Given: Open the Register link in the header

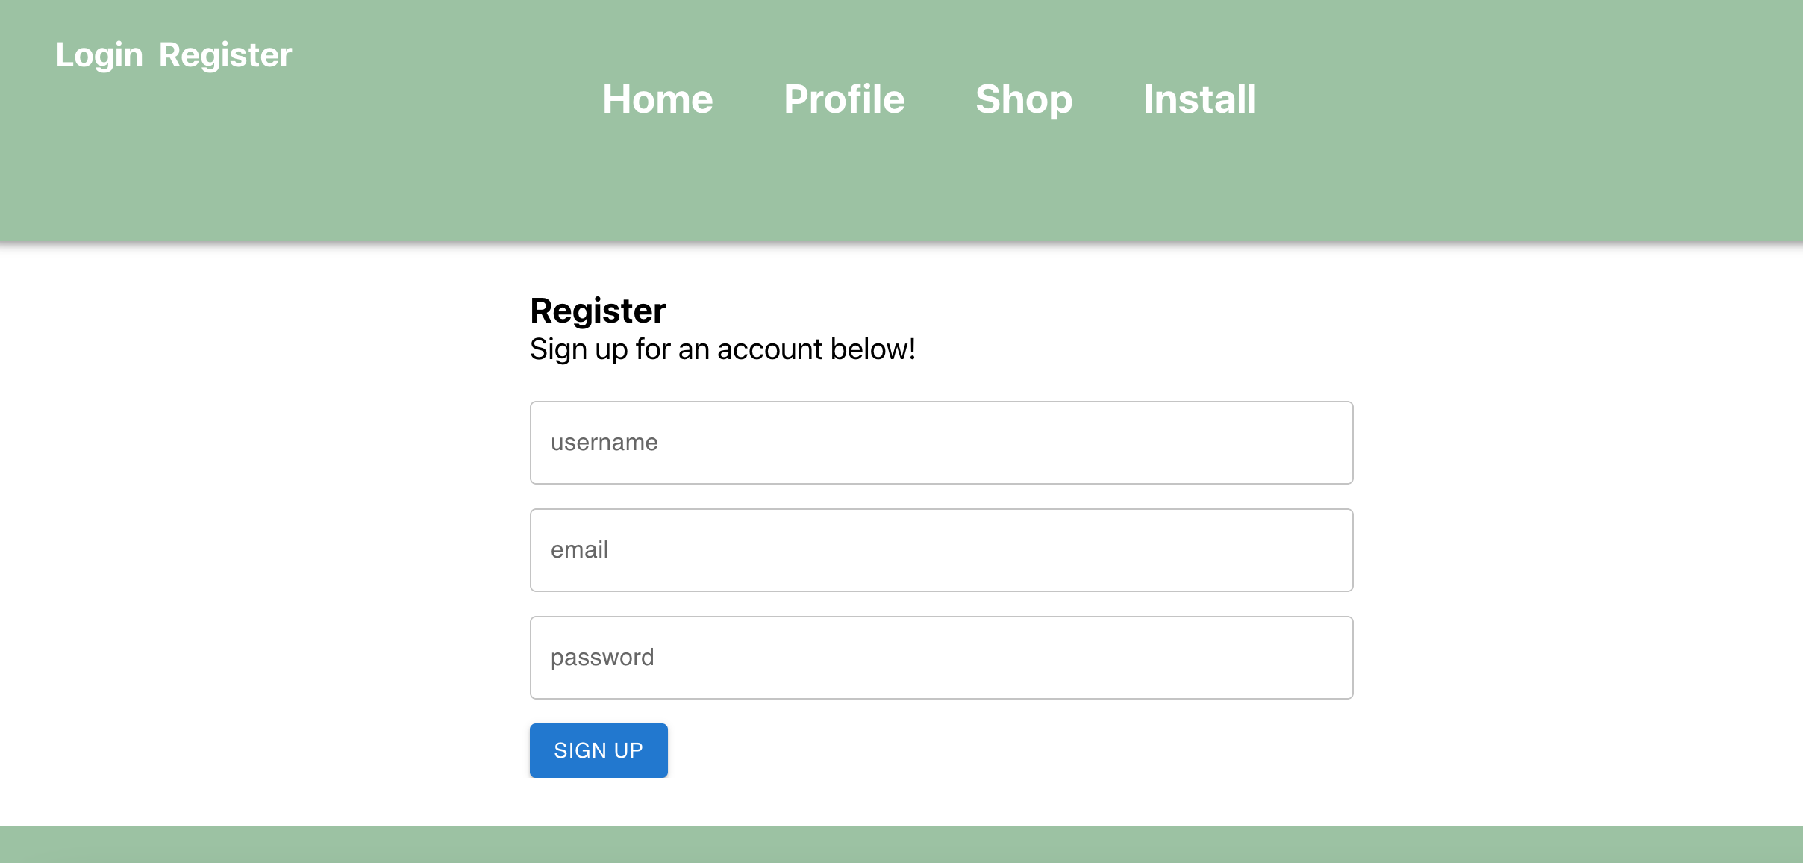Looking at the screenshot, I should pyautogui.click(x=224, y=54).
